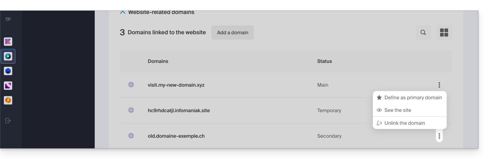Screen dimensions: 489x159
Task: Click globe icon beside visit.my-new-domain.xyz
Action: pyautogui.click(x=131, y=85)
